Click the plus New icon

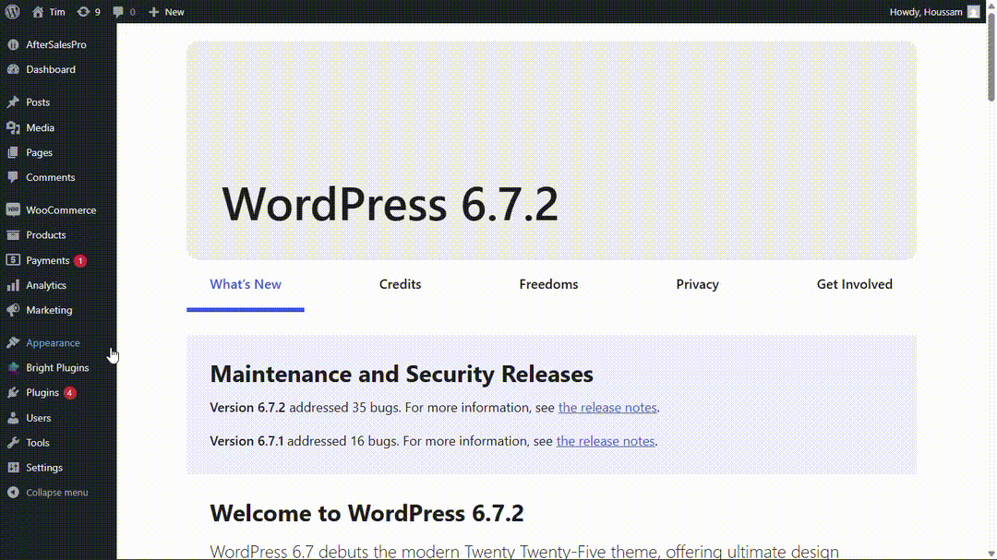click(154, 11)
